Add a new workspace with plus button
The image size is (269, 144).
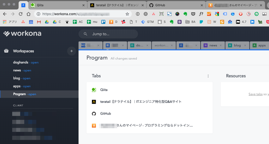[x=71, y=51]
